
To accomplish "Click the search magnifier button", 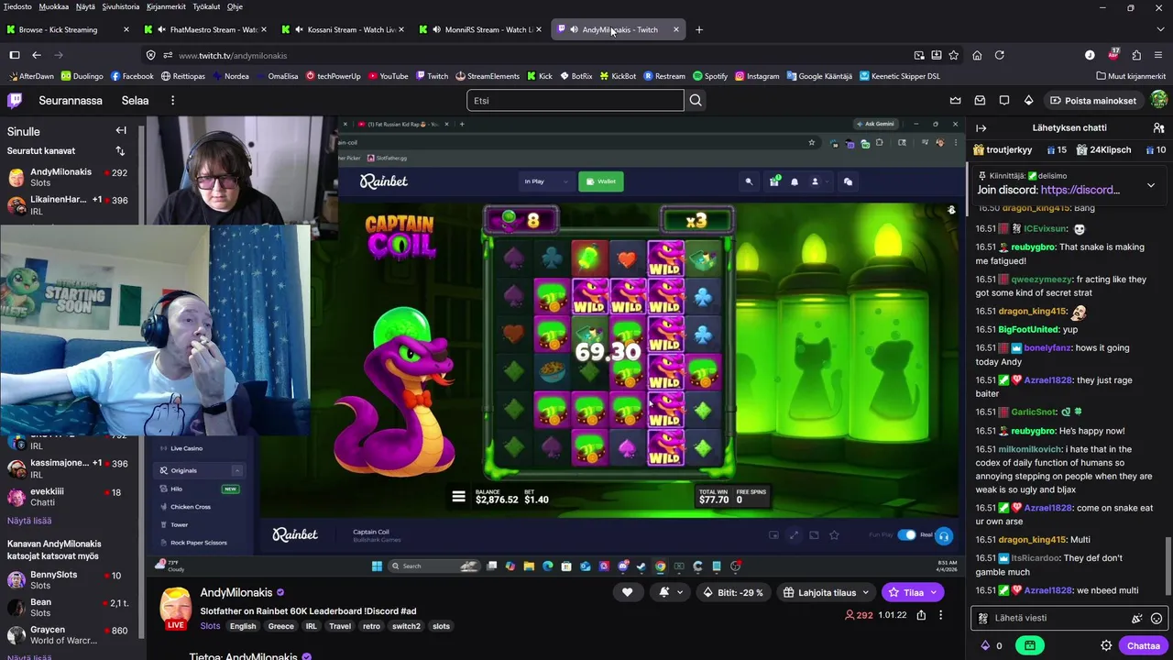I will pyautogui.click(x=696, y=100).
